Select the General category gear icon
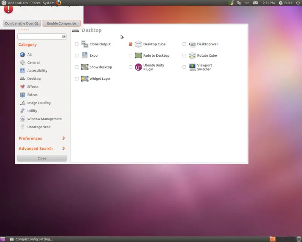This screenshot has width=302, height=242. pyautogui.click(x=22, y=62)
